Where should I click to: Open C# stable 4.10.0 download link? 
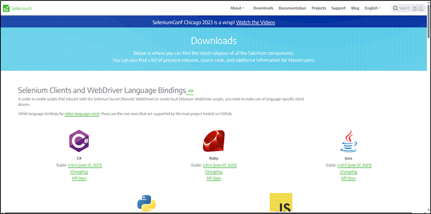85,165
